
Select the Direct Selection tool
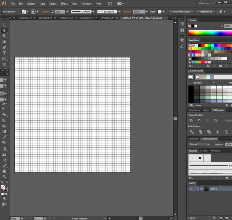tap(4, 30)
